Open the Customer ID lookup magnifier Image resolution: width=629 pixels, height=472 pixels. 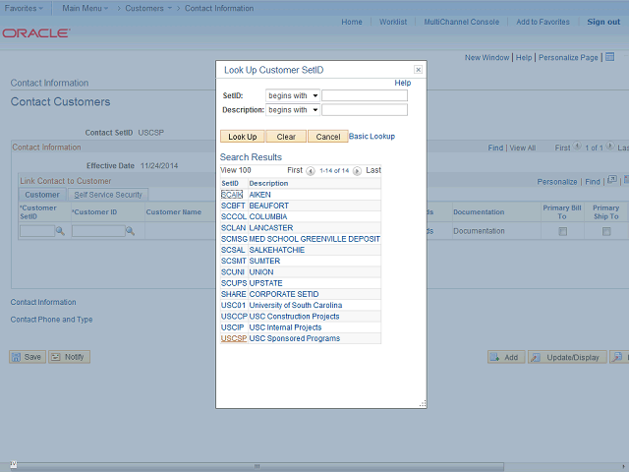tap(130, 231)
